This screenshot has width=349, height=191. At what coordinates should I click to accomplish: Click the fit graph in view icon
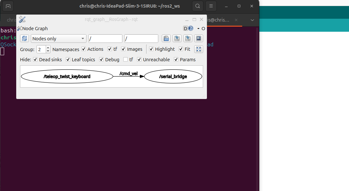(198, 49)
